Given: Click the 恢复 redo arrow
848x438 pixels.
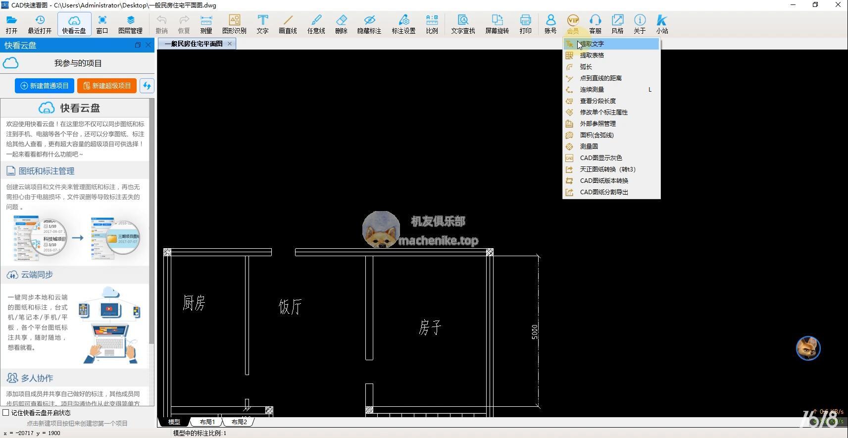Looking at the screenshot, I should 184,24.
